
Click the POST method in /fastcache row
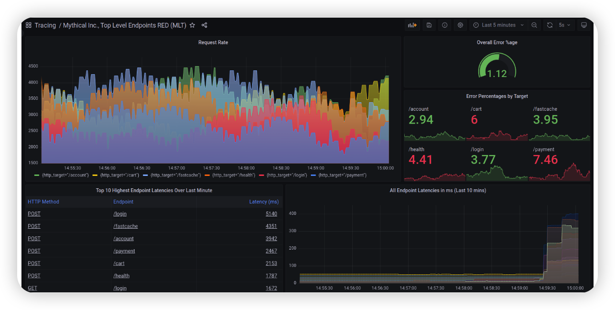pyautogui.click(x=34, y=226)
